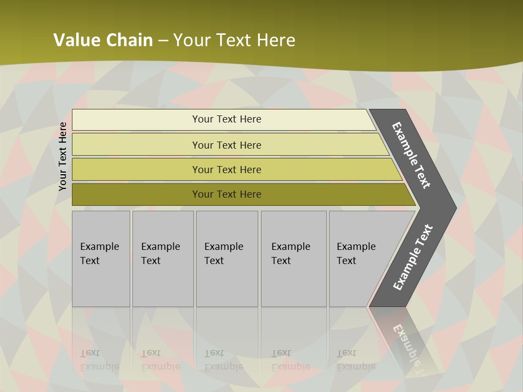Select the second light yellow horizontal bar

[226, 145]
